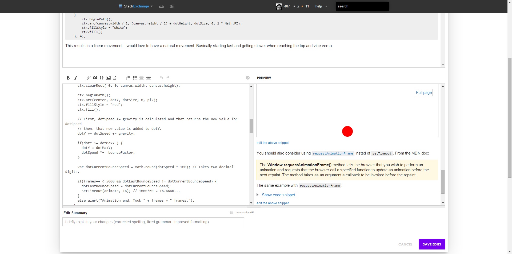Viewport: 512px width, 254px height.
Task: Create a bulleted list
Action: (x=135, y=78)
